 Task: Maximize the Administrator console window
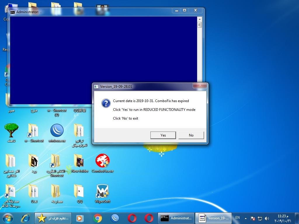pyautogui.click(x=185, y=10)
